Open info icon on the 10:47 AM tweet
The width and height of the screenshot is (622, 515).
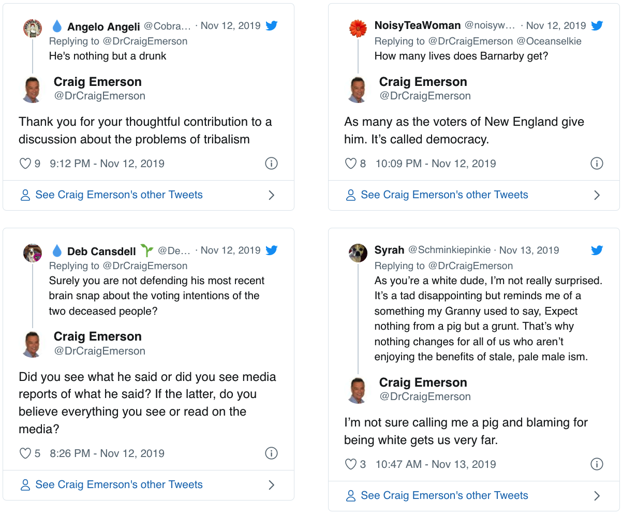(597, 464)
